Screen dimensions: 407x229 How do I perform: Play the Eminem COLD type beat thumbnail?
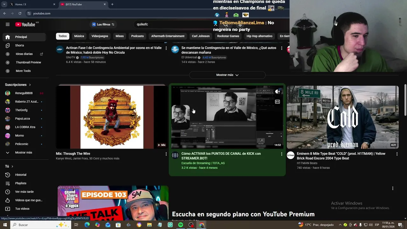[342, 117]
